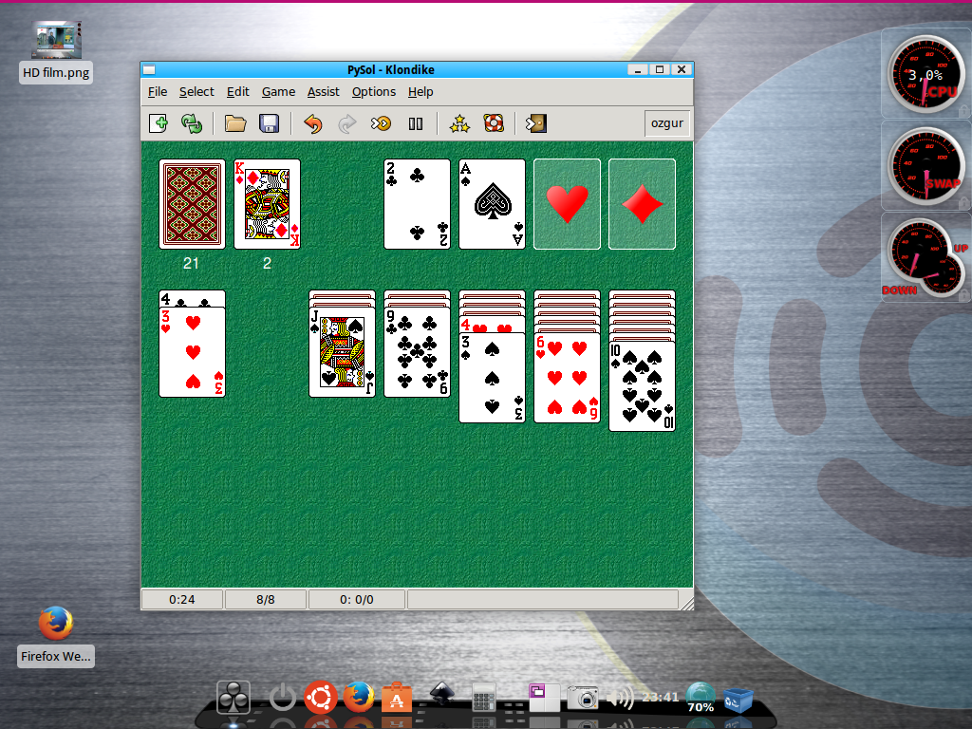This screenshot has width=972, height=729.
Task: Select the King of diamonds on waste pile
Action: coord(267,204)
